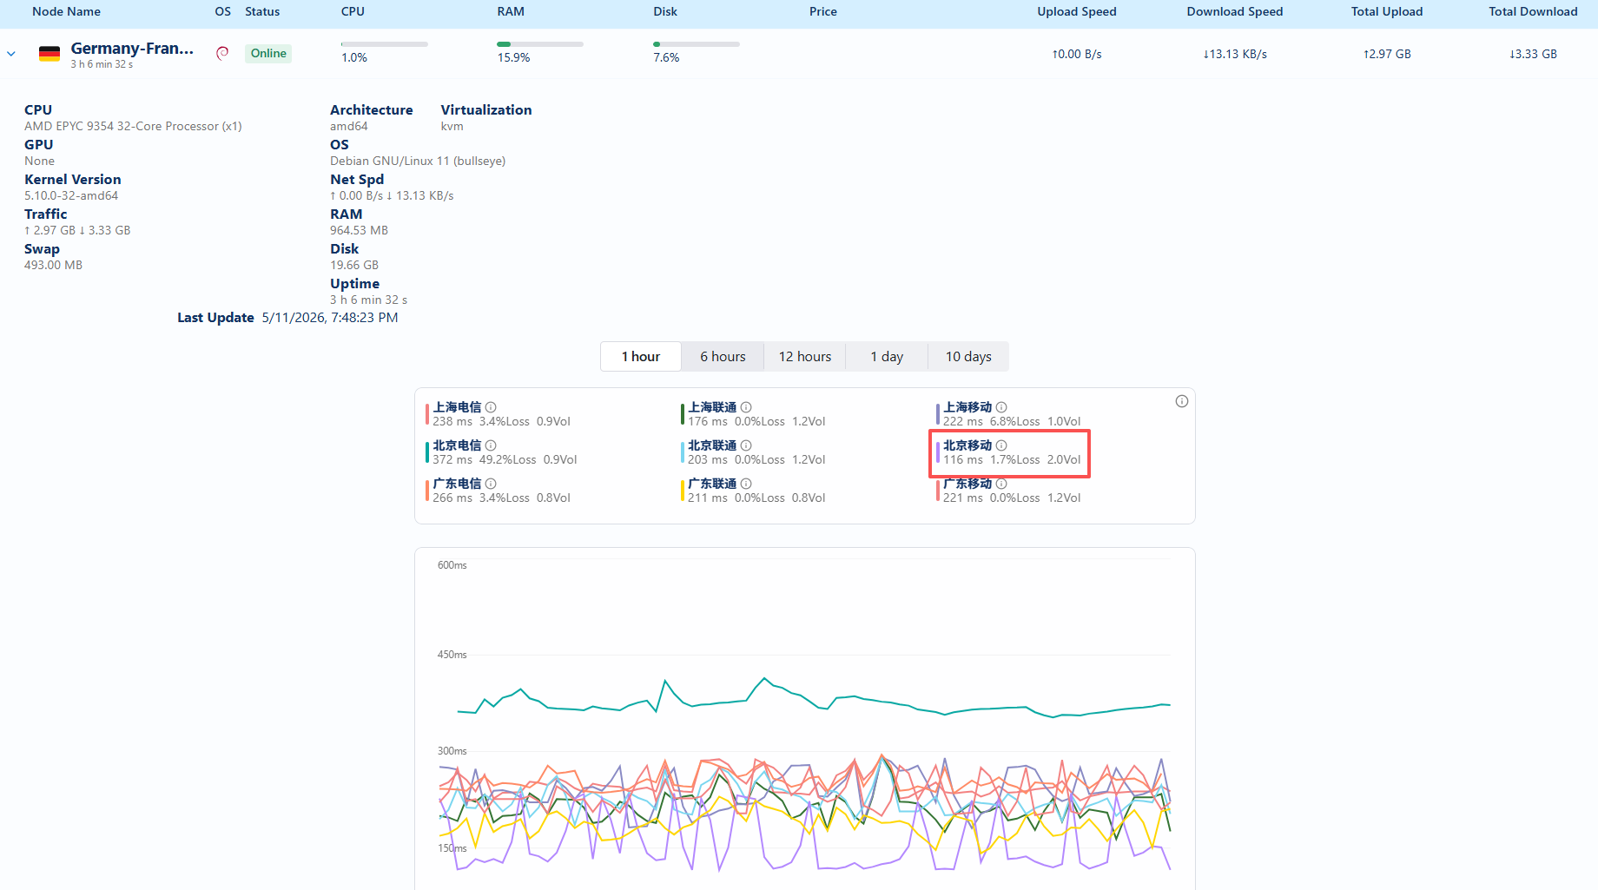Image resolution: width=1598 pixels, height=890 pixels.
Task: Select the 6 hours time range tab
Action: pos(723,357)
